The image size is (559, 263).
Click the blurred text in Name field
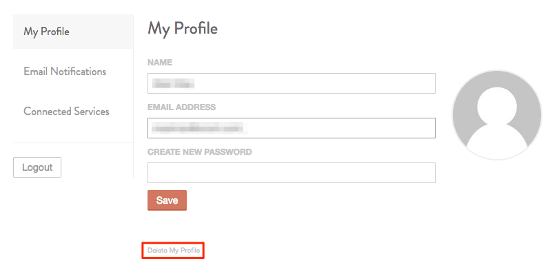tap(173, 83)
